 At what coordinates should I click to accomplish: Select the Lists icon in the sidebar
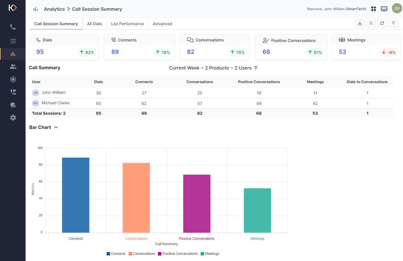point(13,41)
